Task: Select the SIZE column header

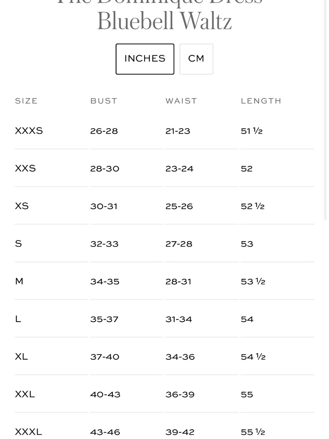Action: point(26,101)
